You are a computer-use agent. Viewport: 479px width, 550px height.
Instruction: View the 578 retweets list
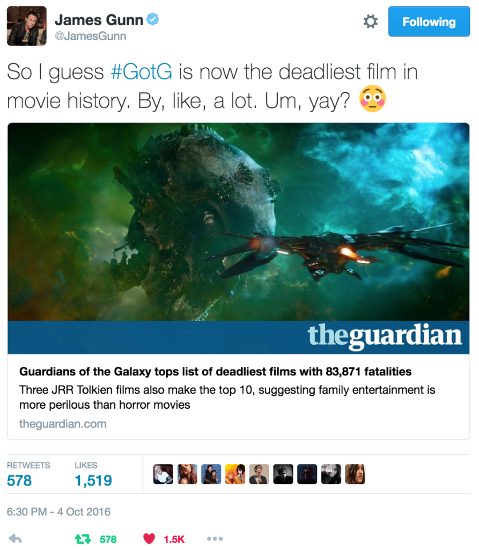click(x=28, y=474)
